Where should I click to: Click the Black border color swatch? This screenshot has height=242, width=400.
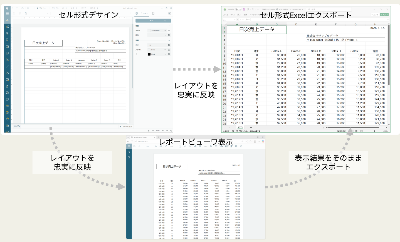[149, 54]
